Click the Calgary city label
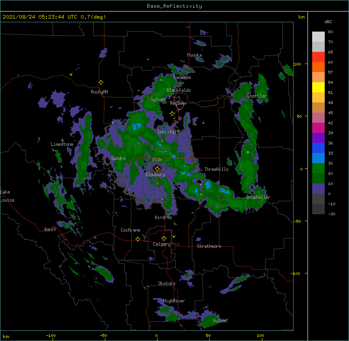Viewport: 349px width, 341px height. point(162,244)
